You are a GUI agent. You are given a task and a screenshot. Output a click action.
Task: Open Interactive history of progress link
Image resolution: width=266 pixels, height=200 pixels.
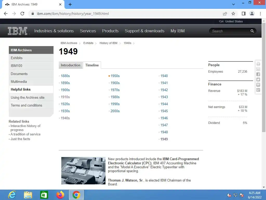point(25,128)
